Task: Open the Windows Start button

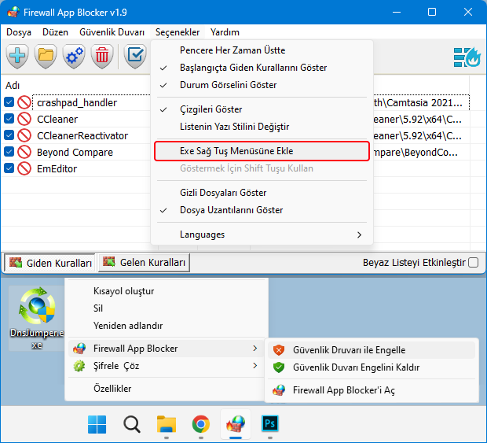Action: coord(97,424)
